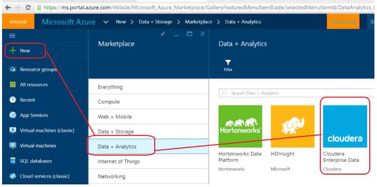Select the SQL databases icon
Image resolution: width=377 pixels, height=187 pixels.
pos(12,161)
